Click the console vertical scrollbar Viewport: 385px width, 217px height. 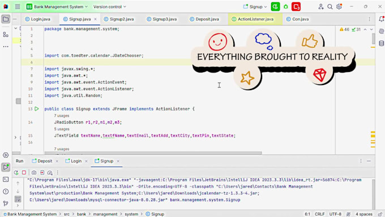click(374, 194)
